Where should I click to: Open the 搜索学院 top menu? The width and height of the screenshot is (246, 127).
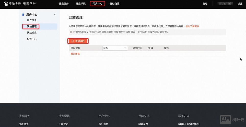point(81,4)
